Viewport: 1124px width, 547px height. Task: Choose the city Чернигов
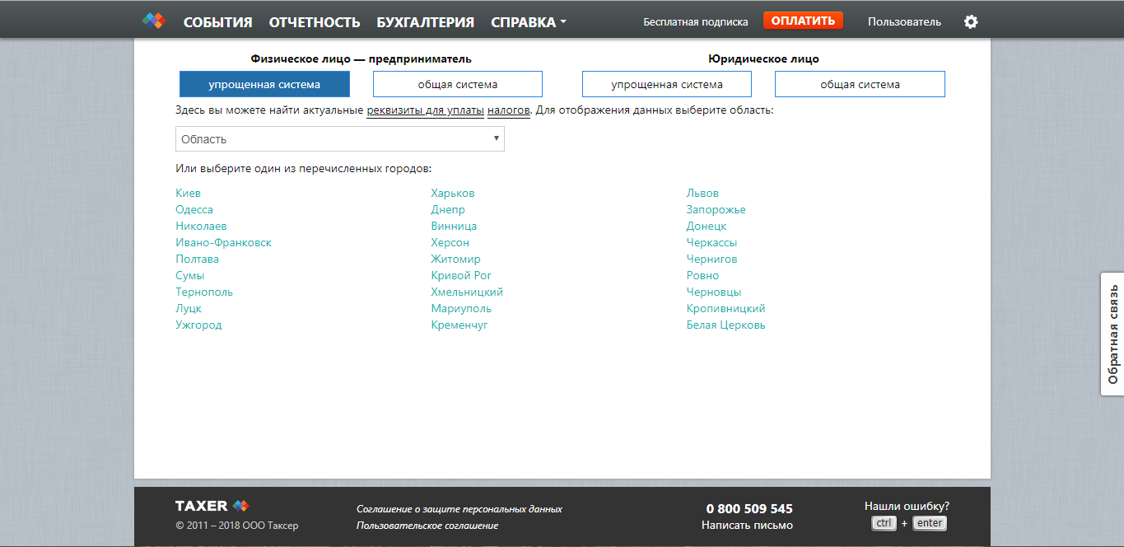tap(712, 259)
